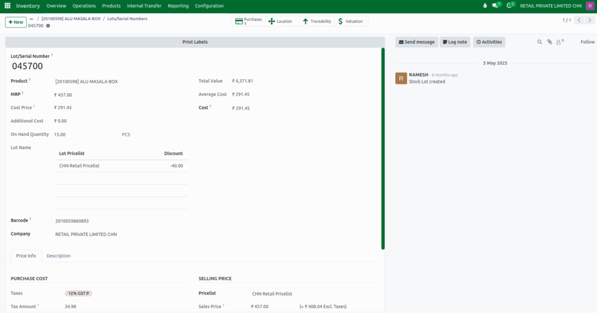Open ALU MASALA BOX breadcrumb link
This screenshot has width=597, height=313.
tap(71, 19)
